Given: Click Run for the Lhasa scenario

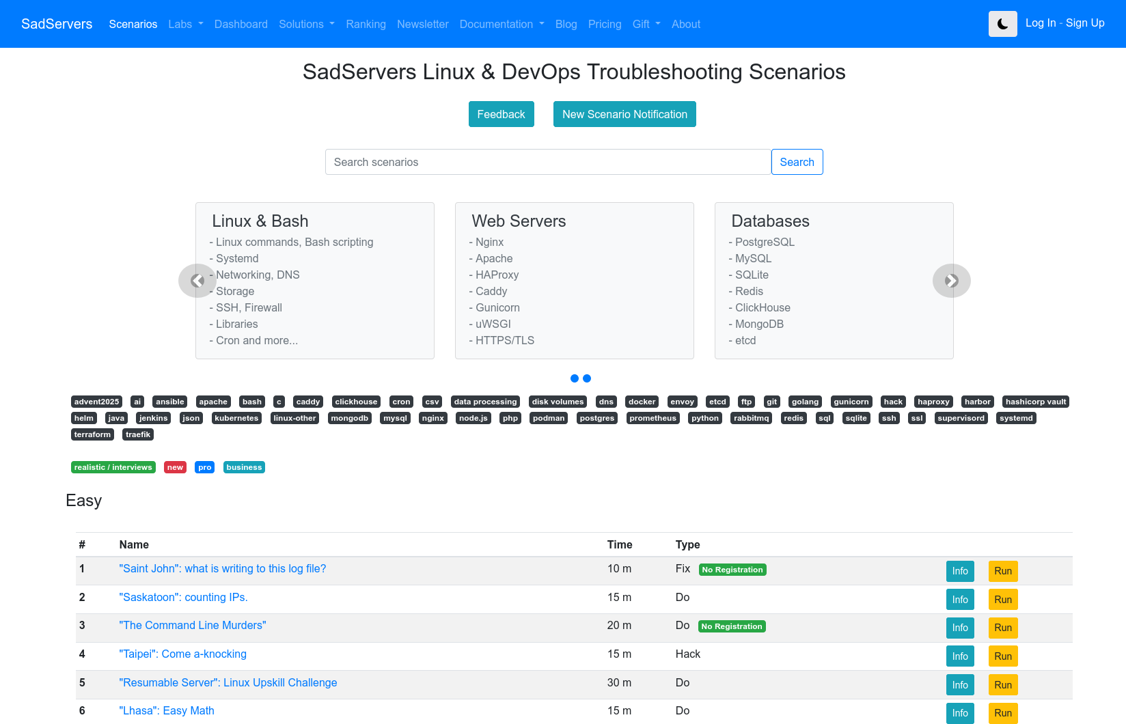Looking at the screenshot, I should click(x=1003, y=713).
